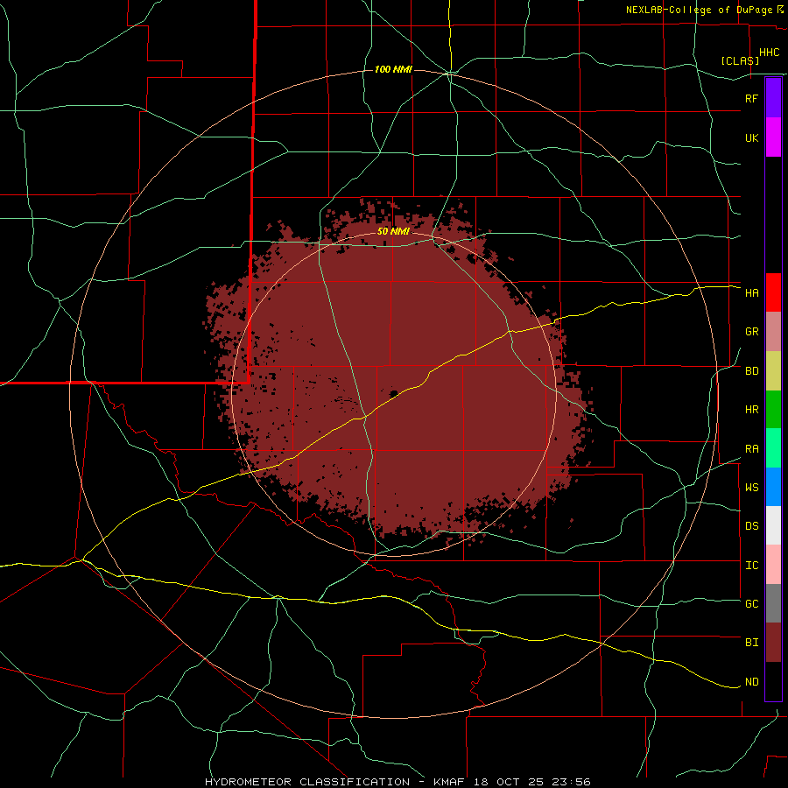Click the dark red BI legend swatch
Viewport: 788px width, 788px height.
(x=773, y=643)
